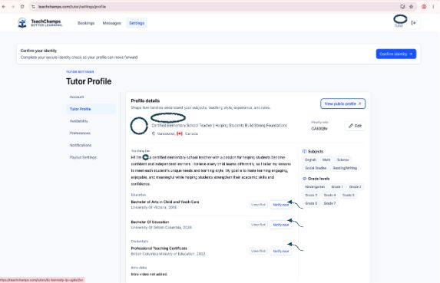Click 'Certified Elementary School Teacher' headline text
This screenshot has height=283, width=440.
click(182, 126)
